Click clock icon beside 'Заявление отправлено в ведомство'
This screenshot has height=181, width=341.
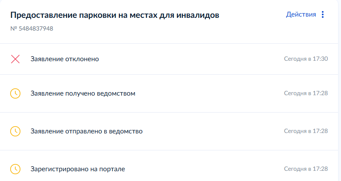click(15, 131)
